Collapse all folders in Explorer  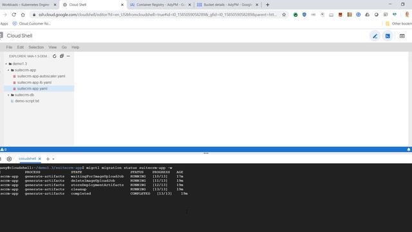click(x=62, y=56)
